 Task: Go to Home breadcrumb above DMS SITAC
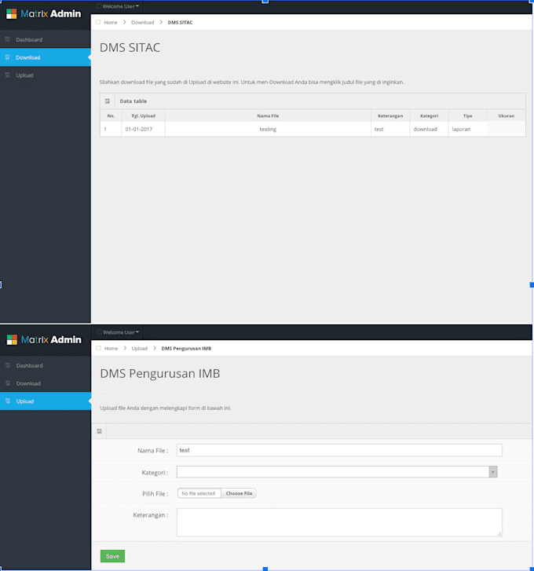pos(111,23)
